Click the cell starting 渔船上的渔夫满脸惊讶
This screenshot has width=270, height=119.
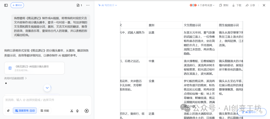click(200, 114)
